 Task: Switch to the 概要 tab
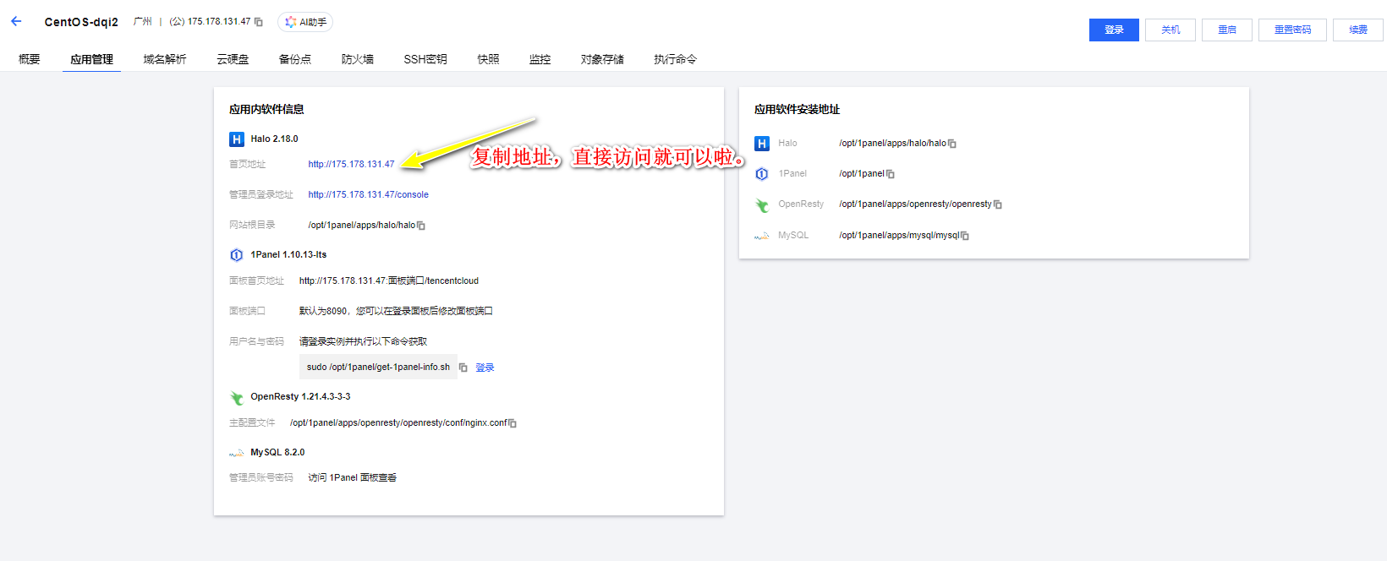point(30,59)
